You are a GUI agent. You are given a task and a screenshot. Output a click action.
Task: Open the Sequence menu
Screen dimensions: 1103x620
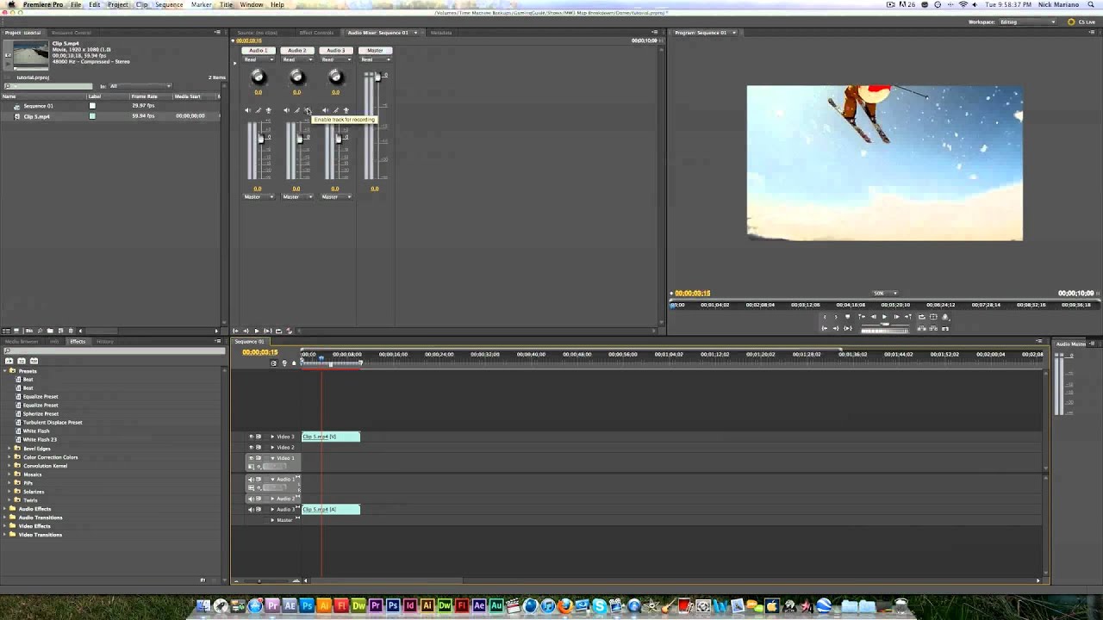[x=169, y=4]
